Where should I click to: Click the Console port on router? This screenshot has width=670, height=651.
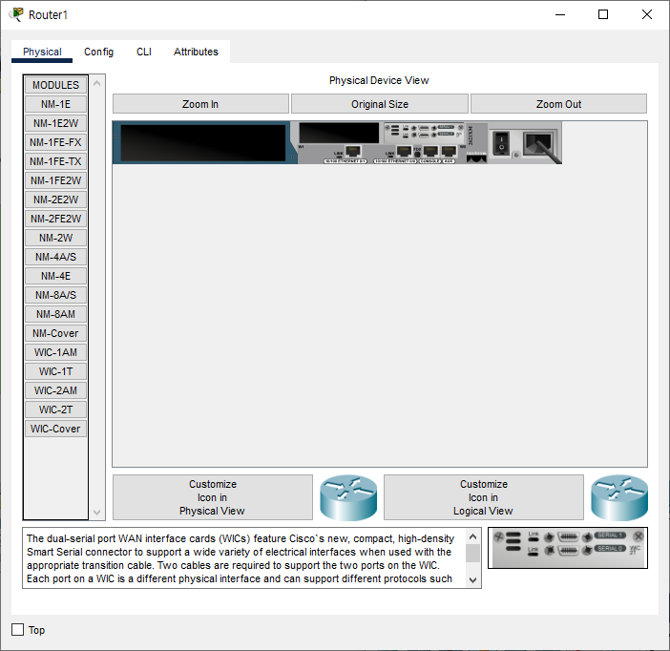tap(430, 151)
